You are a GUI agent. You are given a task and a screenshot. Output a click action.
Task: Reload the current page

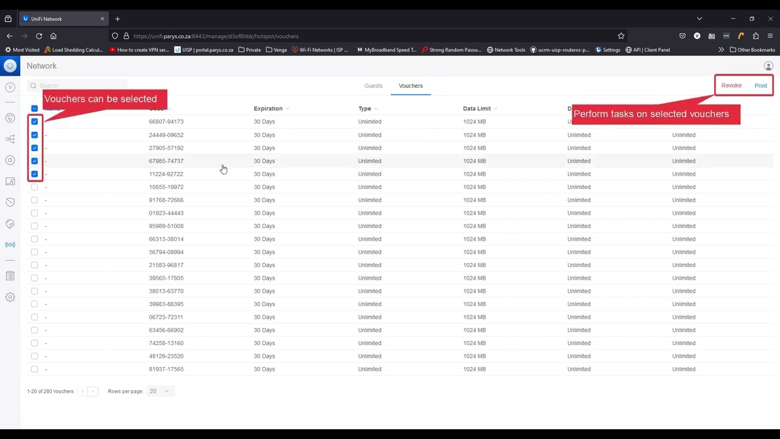(x=39, y=36)
